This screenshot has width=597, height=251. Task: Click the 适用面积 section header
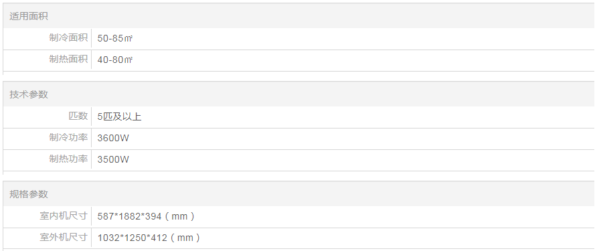[x=29, y=16]
